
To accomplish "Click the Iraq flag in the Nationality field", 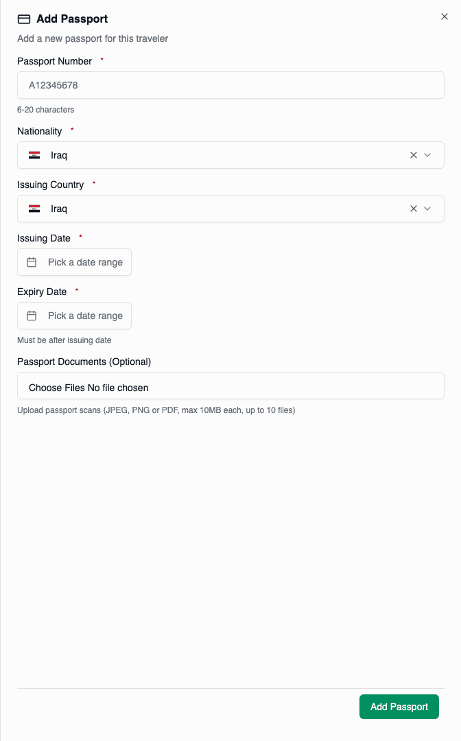I will [34, 155].
